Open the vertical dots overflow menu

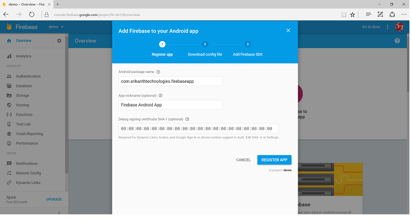pos(388,27)
